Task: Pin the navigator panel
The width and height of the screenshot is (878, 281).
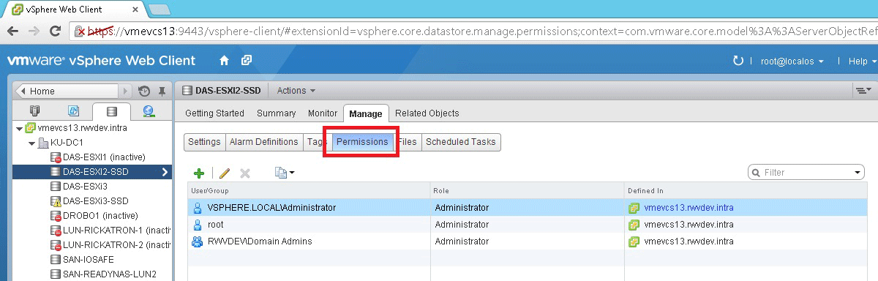Action: (x=162, y=91)
